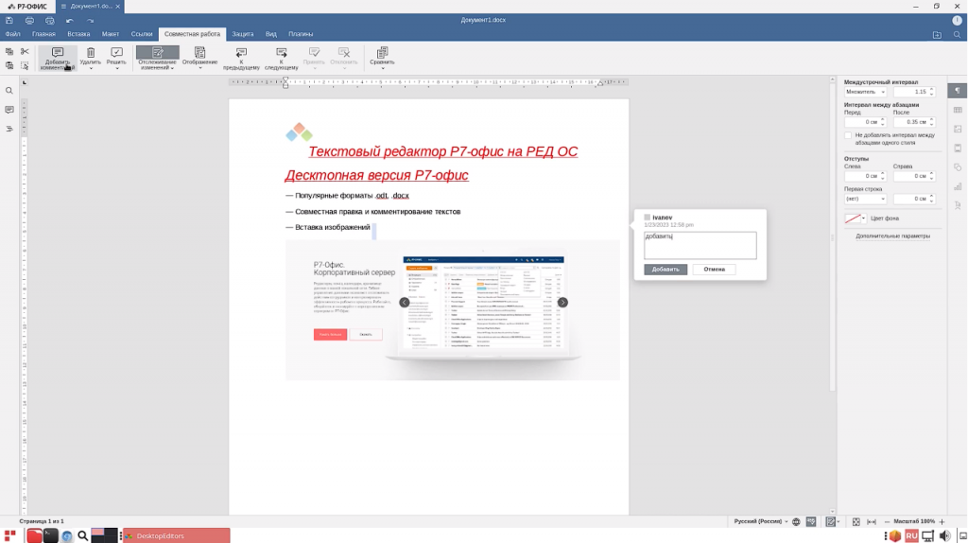Open the Comments panel in the left sidebar

tap(9, 110)
